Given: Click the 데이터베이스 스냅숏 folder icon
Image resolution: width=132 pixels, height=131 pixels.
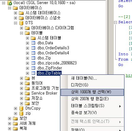Looking at the screenshot, I should (x=21, y=18).
